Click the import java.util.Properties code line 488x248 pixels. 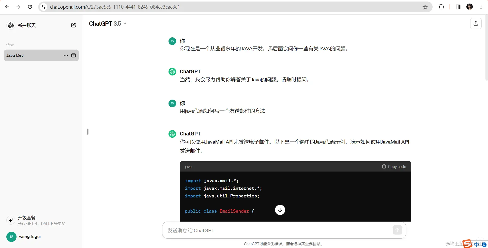point(222,196)
